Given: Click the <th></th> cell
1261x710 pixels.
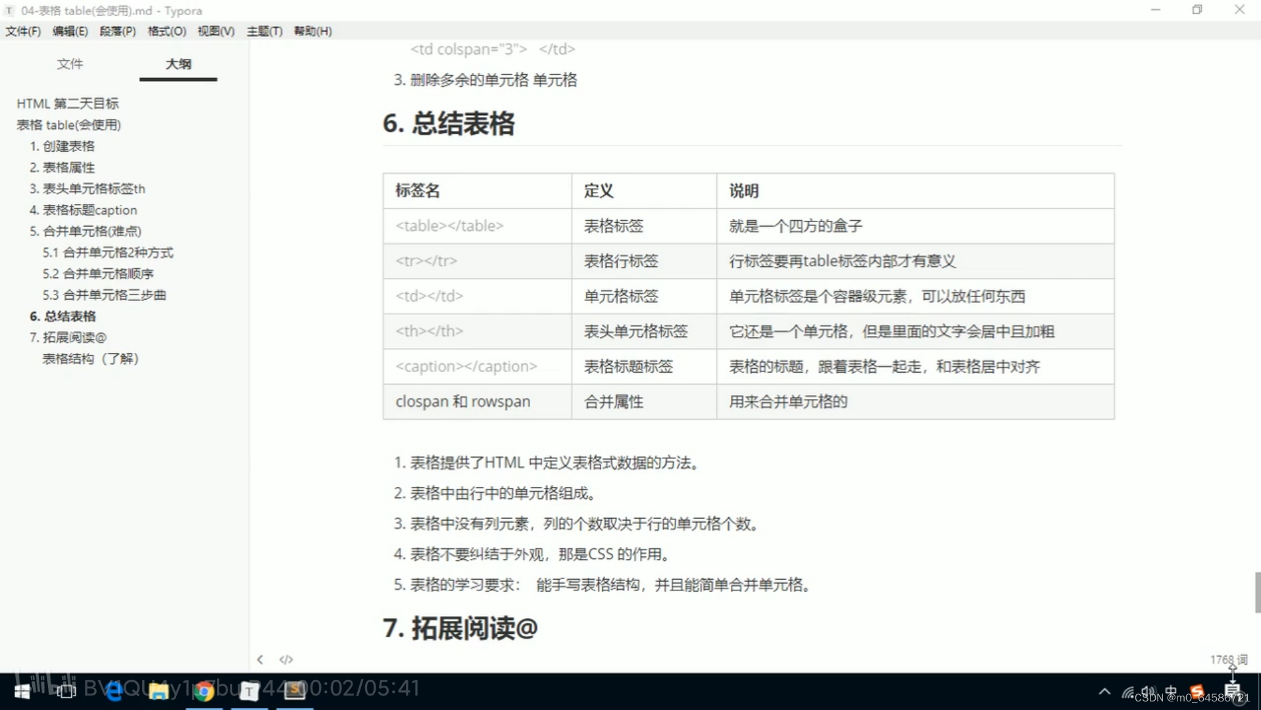Looking at the screenshot, I should click(477, 331).
